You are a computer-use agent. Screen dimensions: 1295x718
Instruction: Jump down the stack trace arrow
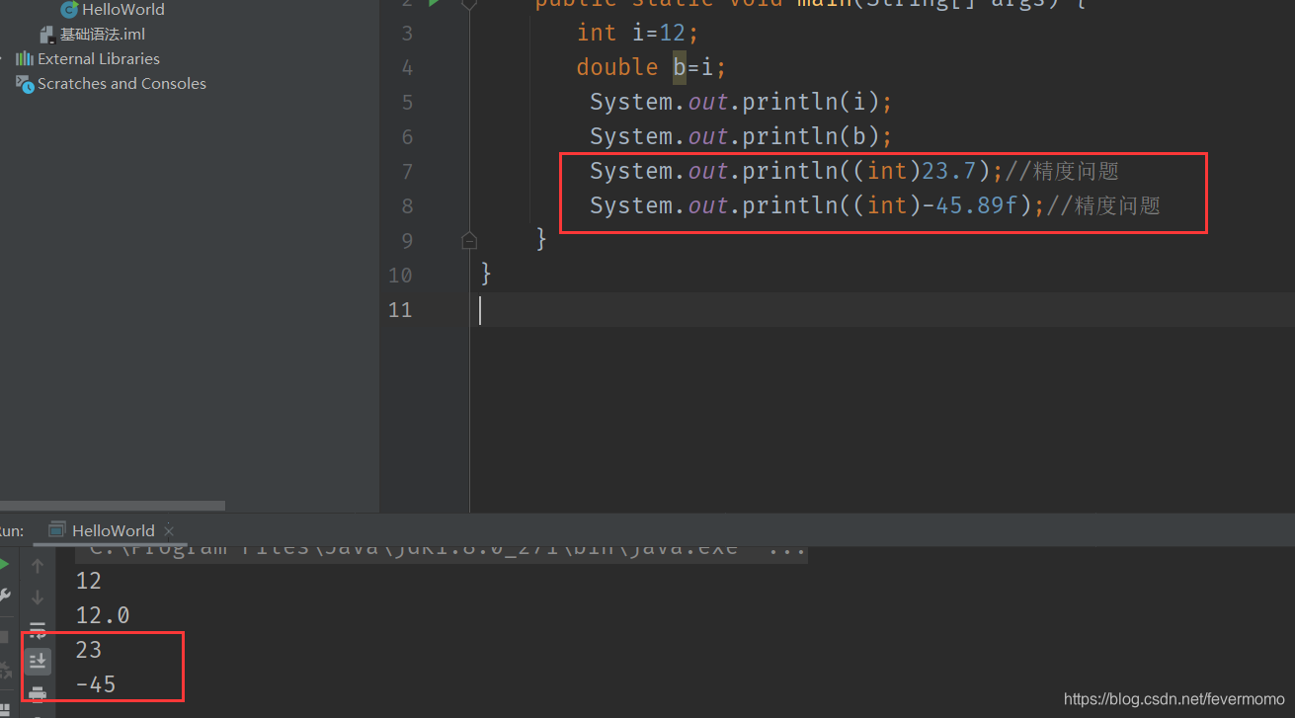coord(38,598)
